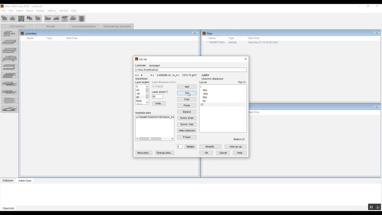Screen dimensions: 382x215
Task: Select the 90a row in Lay-up list
Action: 223,97
